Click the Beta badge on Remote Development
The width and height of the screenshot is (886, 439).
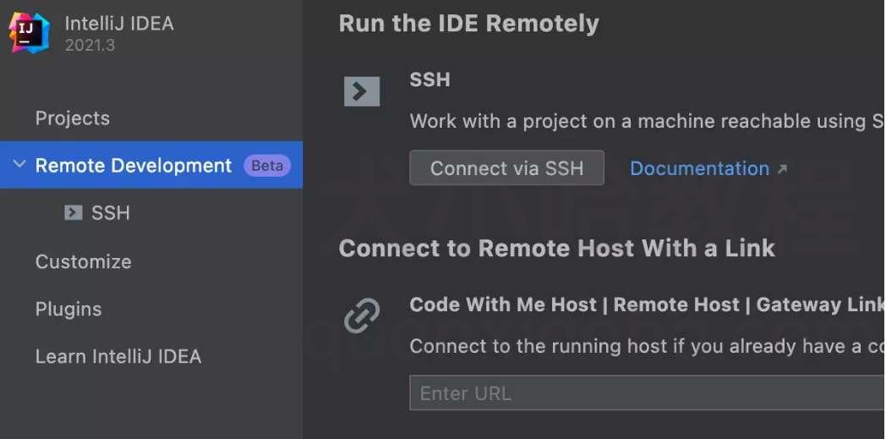[x=266, y=166]
